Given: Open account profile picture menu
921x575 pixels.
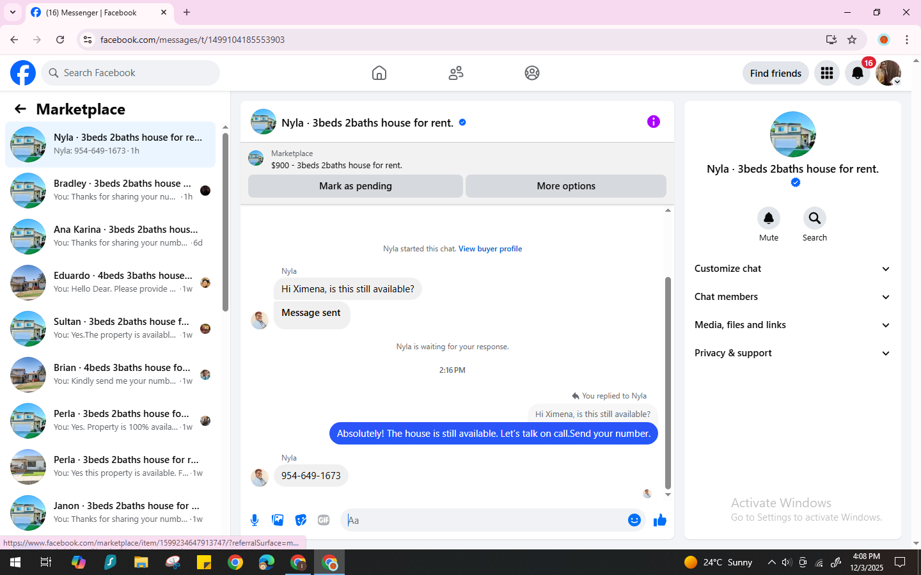Looking at the screenshot, I should (x=888, y=73).
